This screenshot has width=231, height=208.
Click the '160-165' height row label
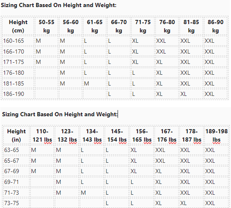coord(14,41)
